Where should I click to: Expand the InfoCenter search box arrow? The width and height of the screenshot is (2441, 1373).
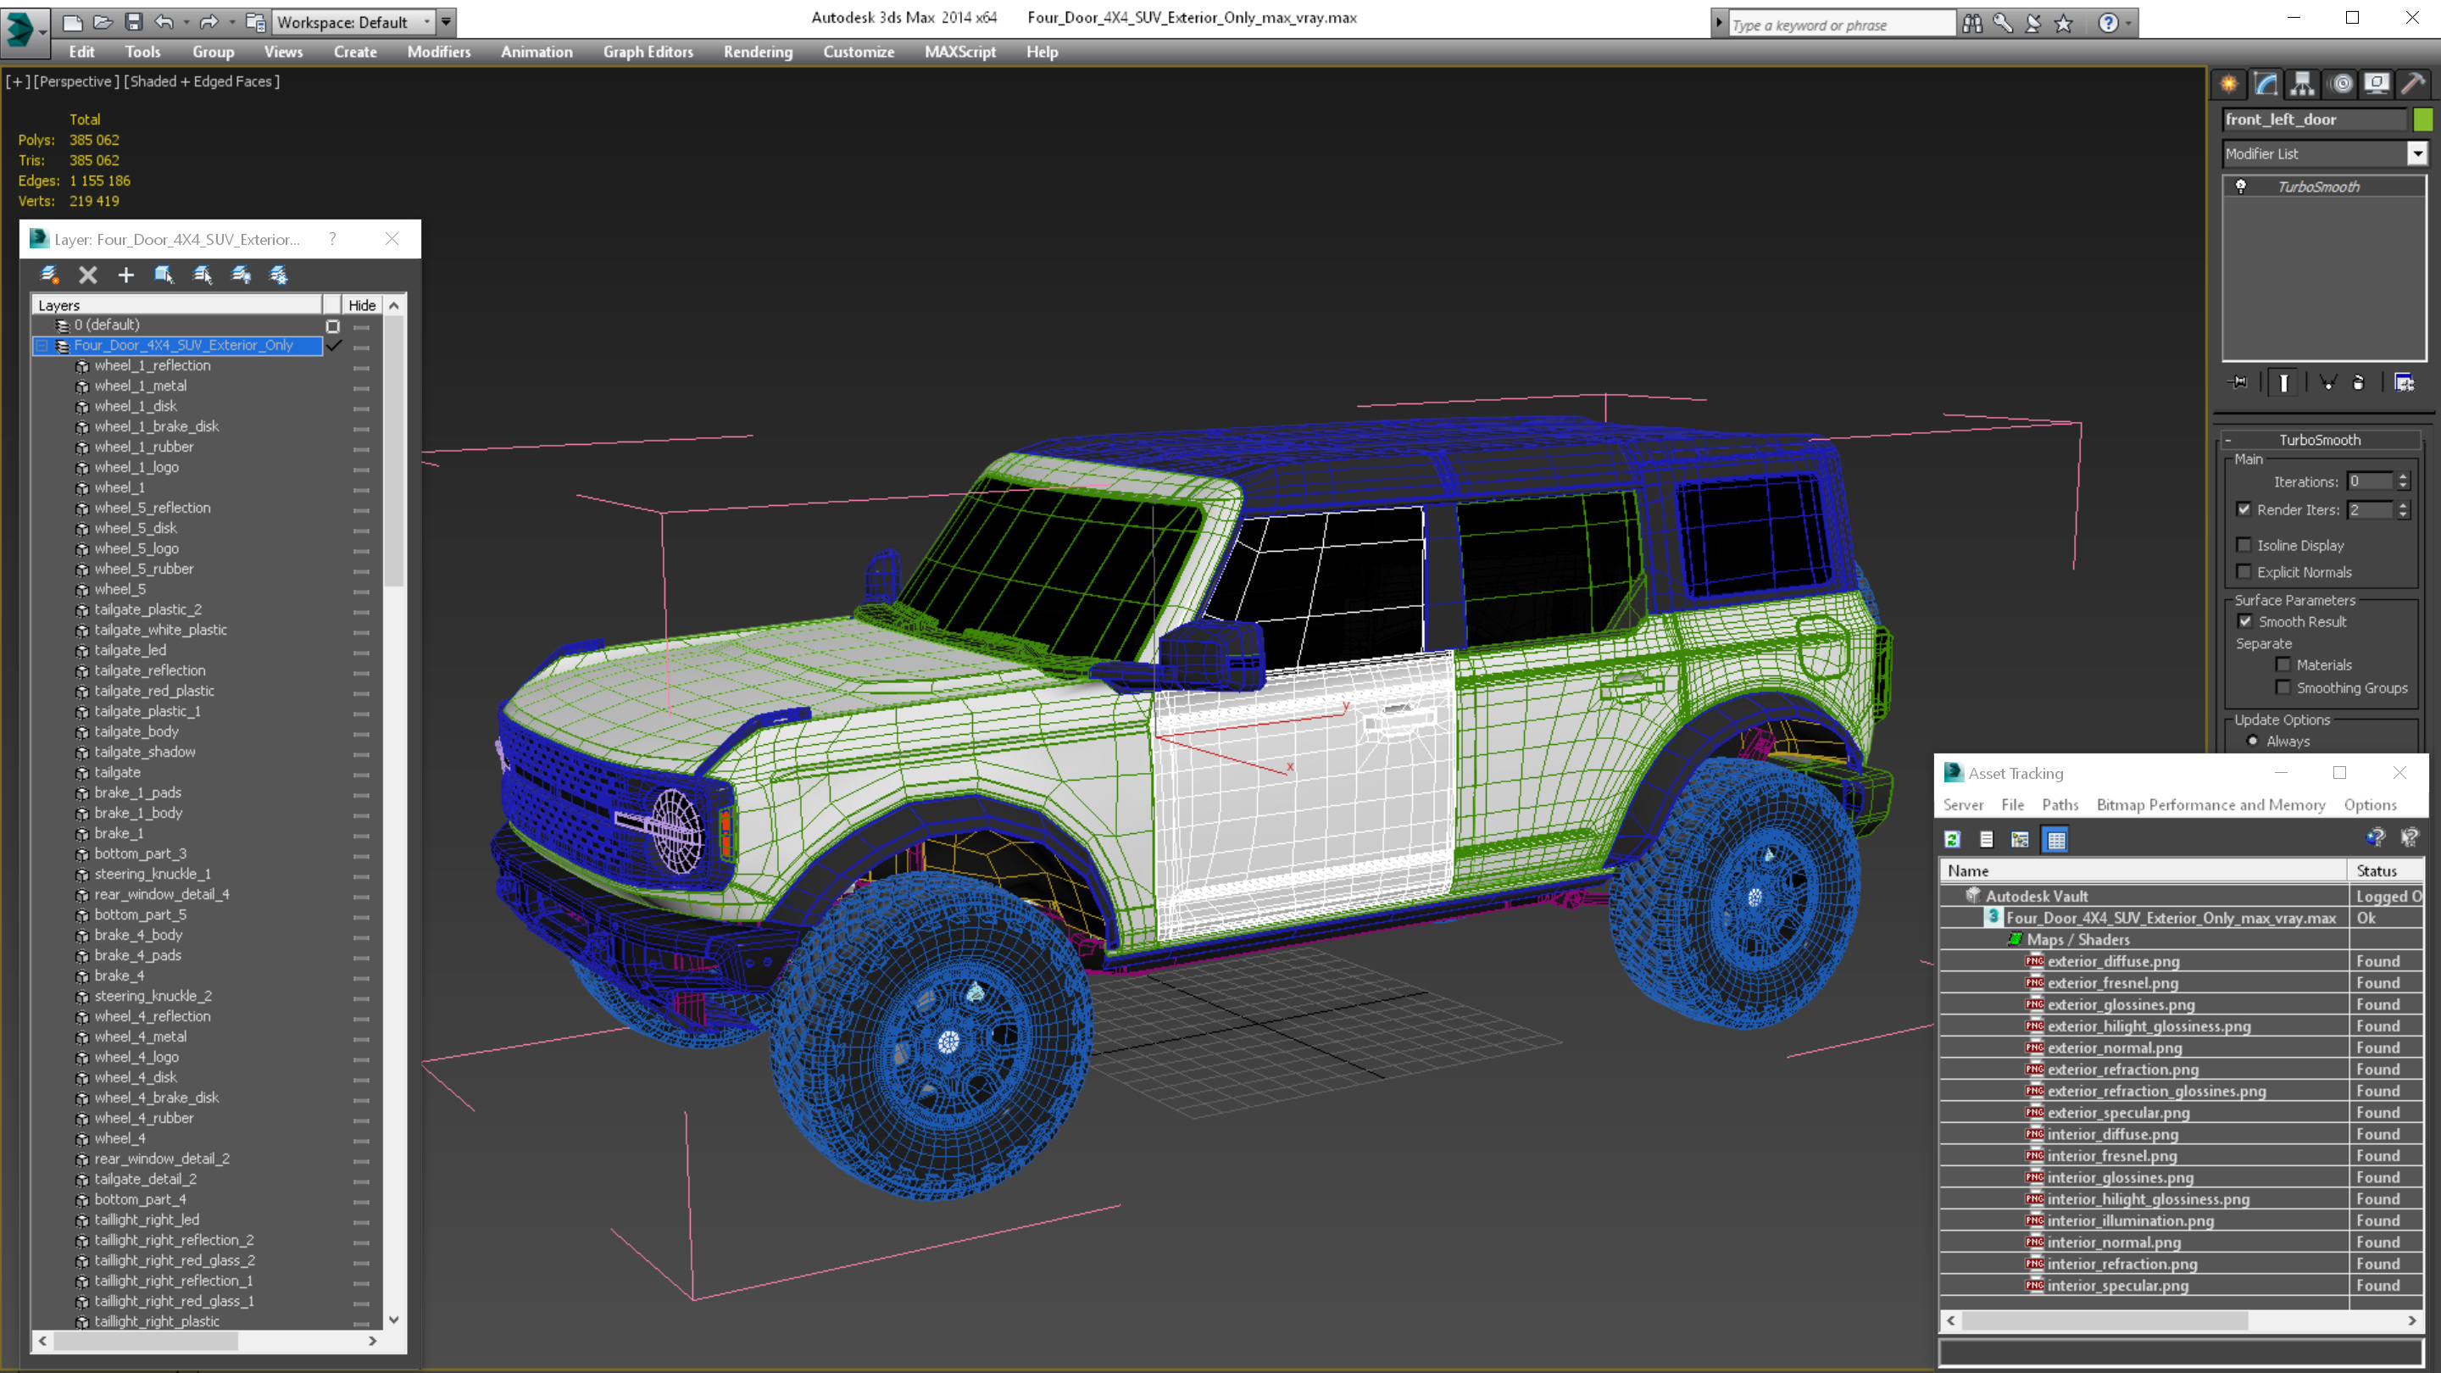[1718, 24]
